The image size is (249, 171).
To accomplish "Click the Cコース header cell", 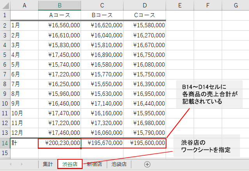I will (x=145, y=15).
